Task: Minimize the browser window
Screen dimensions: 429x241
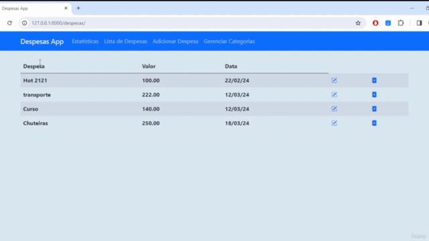Action: (412, 8)
